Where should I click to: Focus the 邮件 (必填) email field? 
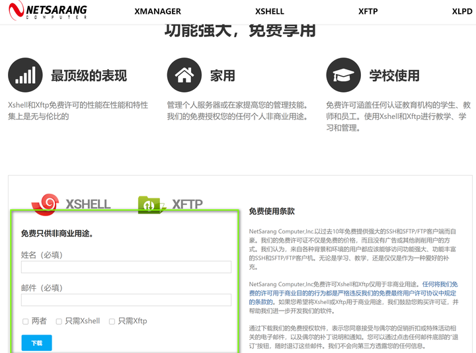coord(126,300)
